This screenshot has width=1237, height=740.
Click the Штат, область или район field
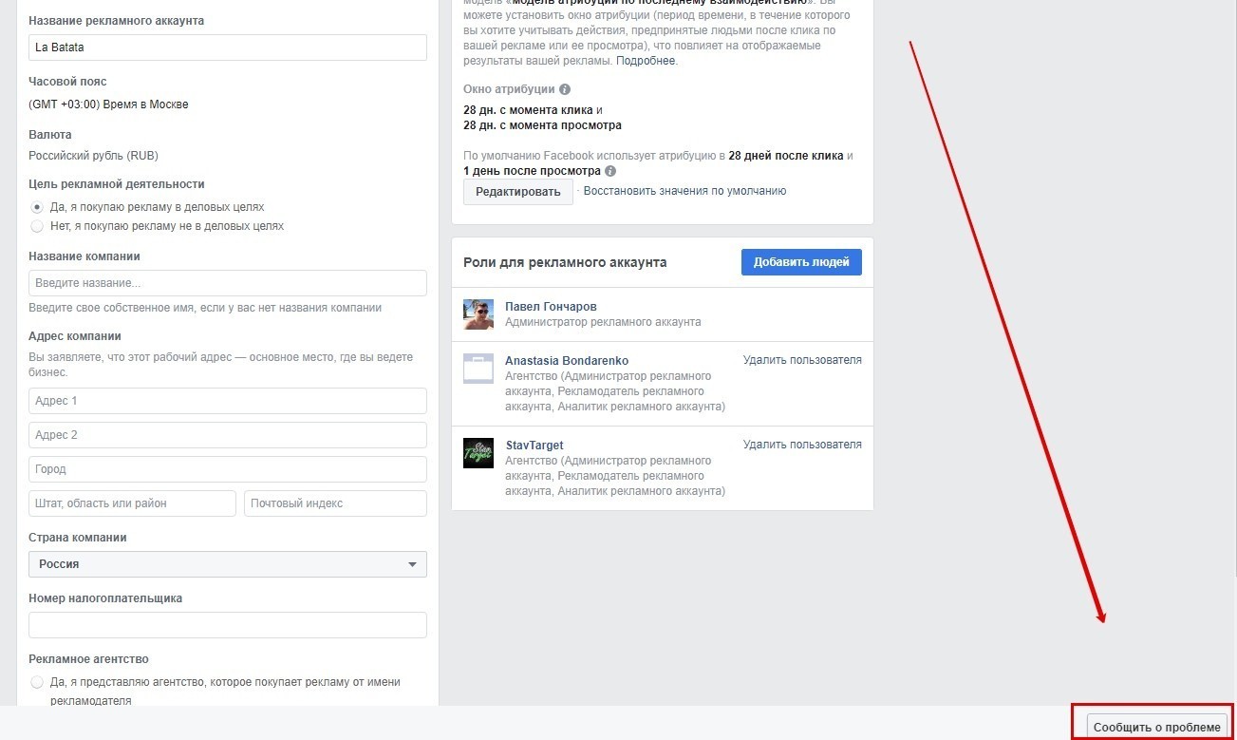tap(133, 503)
